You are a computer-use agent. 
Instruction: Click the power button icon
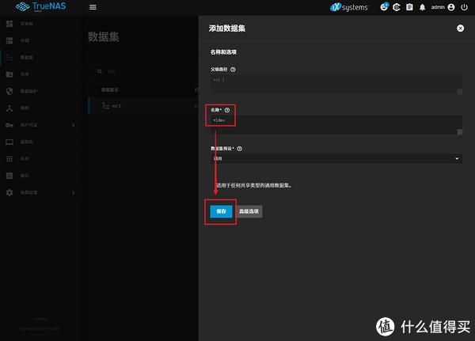464,7
